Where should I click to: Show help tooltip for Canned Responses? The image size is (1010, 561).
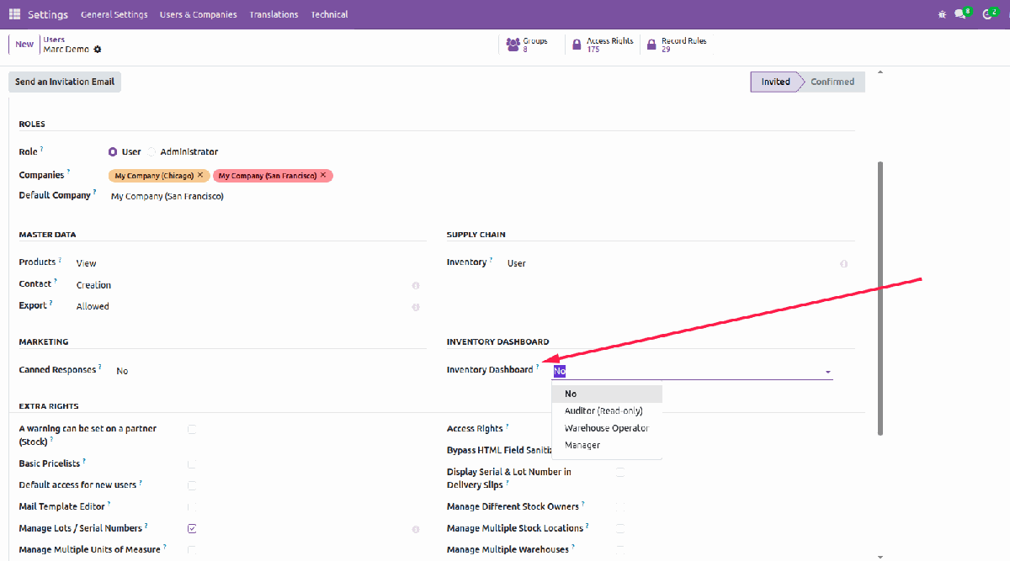pyautogui.click(x=100, y=367)
